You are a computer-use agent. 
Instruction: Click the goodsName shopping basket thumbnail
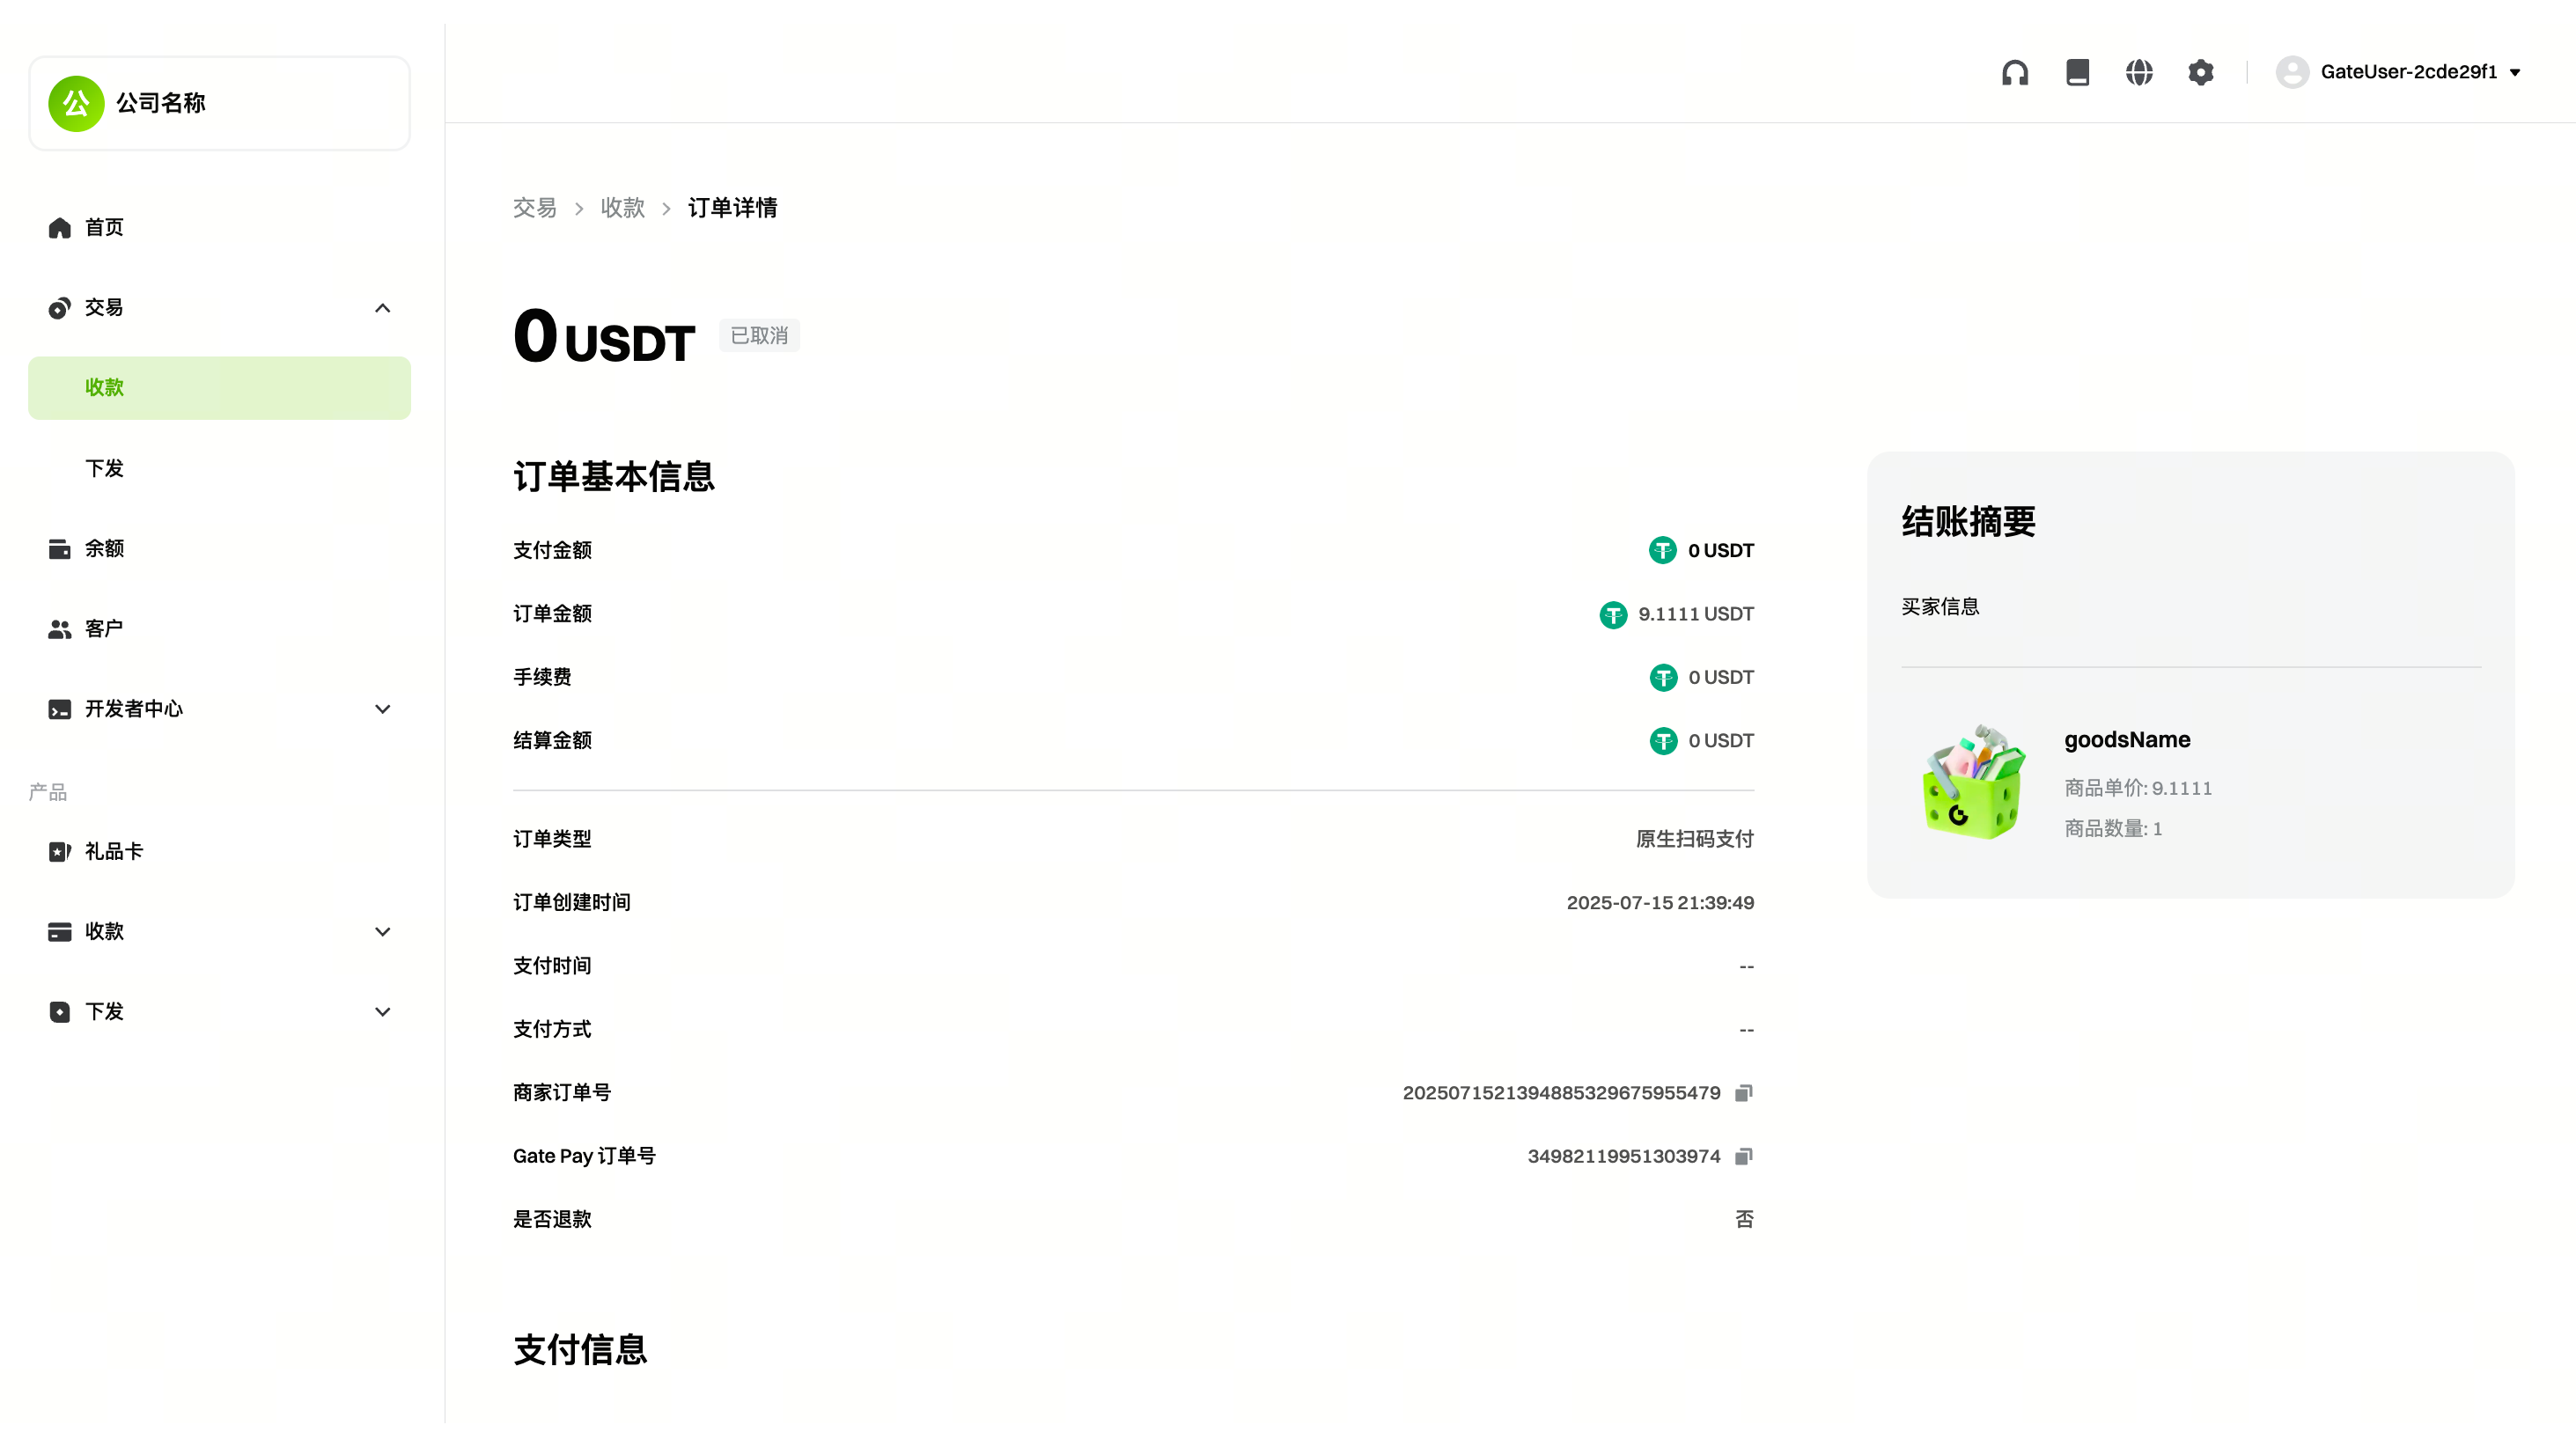(1974, 782)
